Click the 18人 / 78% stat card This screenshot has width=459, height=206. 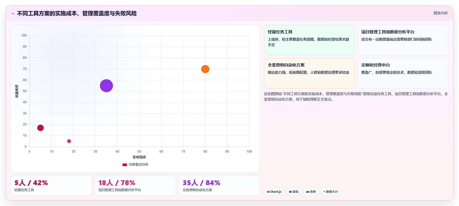coord(135,185)
